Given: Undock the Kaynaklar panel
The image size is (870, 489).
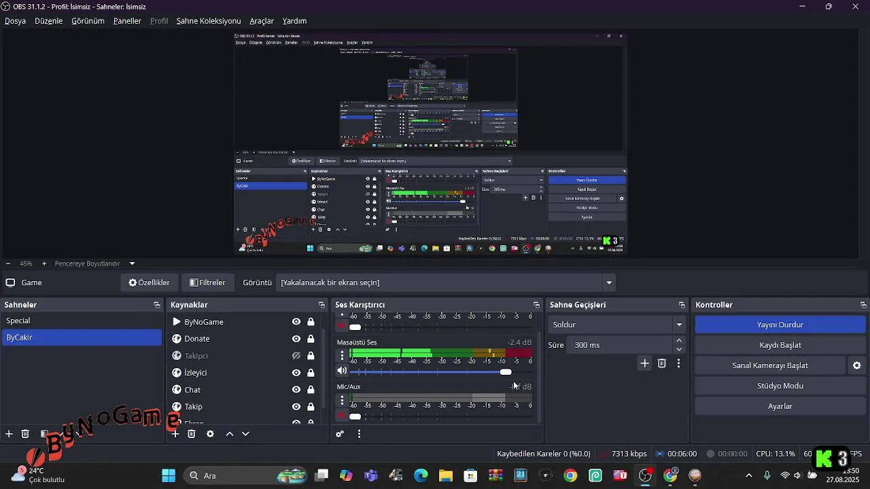Looking at the screenshot, I should point(322,305).
